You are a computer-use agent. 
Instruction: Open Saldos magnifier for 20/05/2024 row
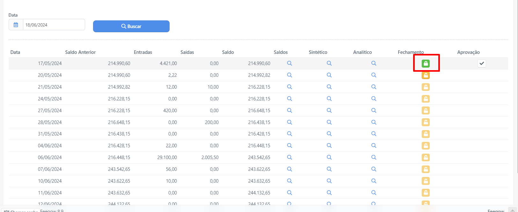pos(289,75)
